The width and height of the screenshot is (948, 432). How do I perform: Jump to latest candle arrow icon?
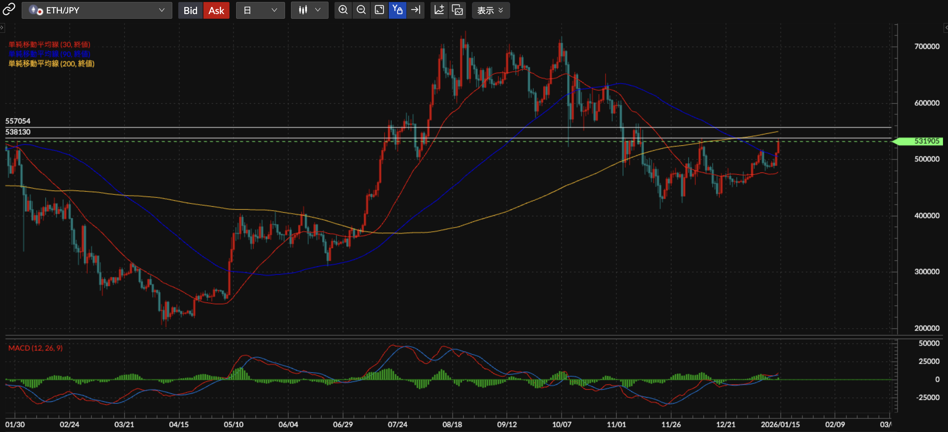tap(415, 10)
